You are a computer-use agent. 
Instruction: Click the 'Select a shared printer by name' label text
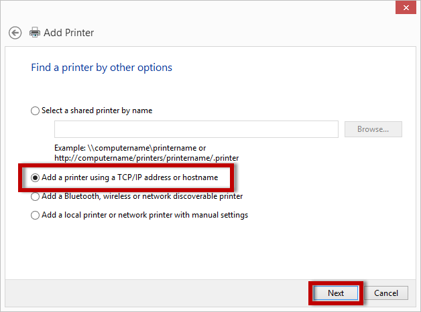point(97,111)
